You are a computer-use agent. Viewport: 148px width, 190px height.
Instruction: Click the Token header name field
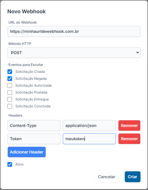point(34,139)
